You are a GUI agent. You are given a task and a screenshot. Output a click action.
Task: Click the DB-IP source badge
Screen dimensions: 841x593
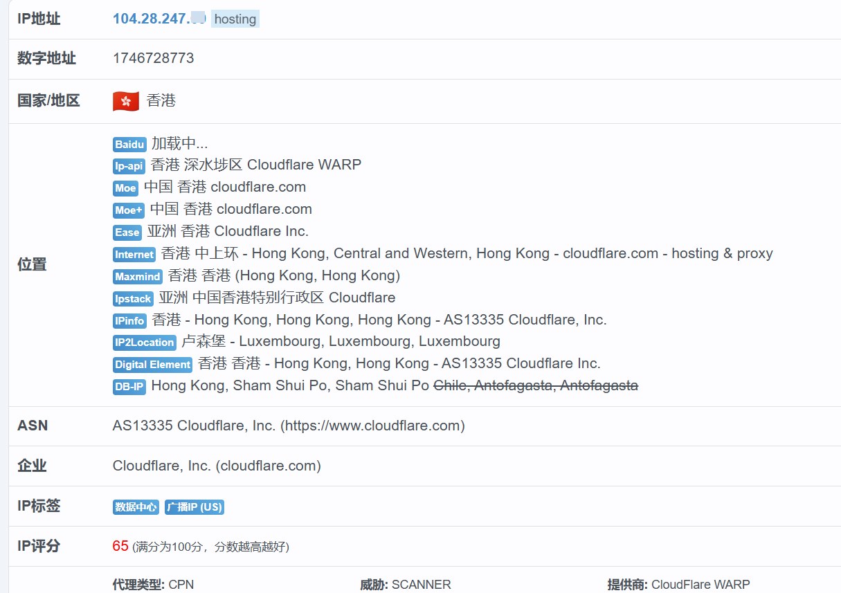coord(129,387)
